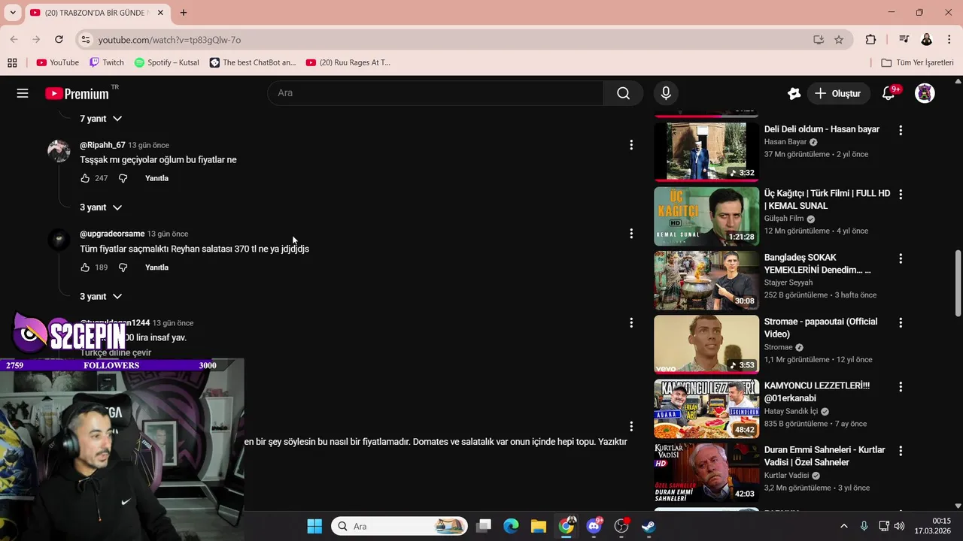Open the YouTube bookmark in bookmarks bar
The width and height of the screenshot is (963, 541).
point(58,62)
